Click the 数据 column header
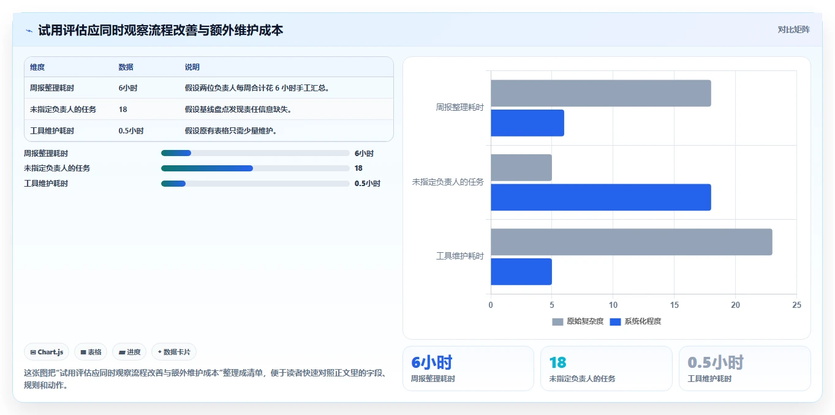 point(126,67)
